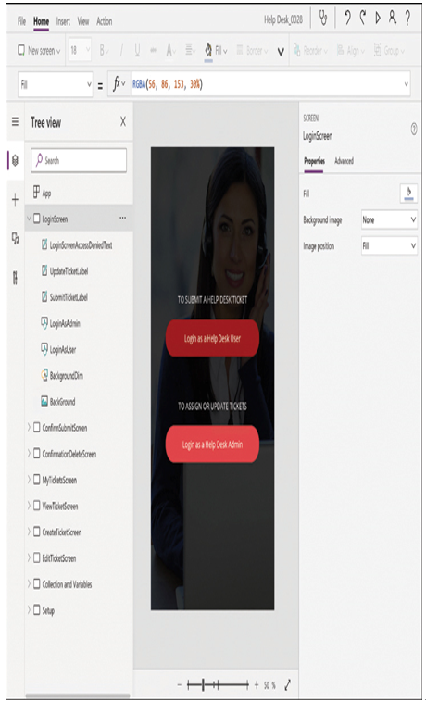
Task: Click the Tree view search field
Action: 79,160
